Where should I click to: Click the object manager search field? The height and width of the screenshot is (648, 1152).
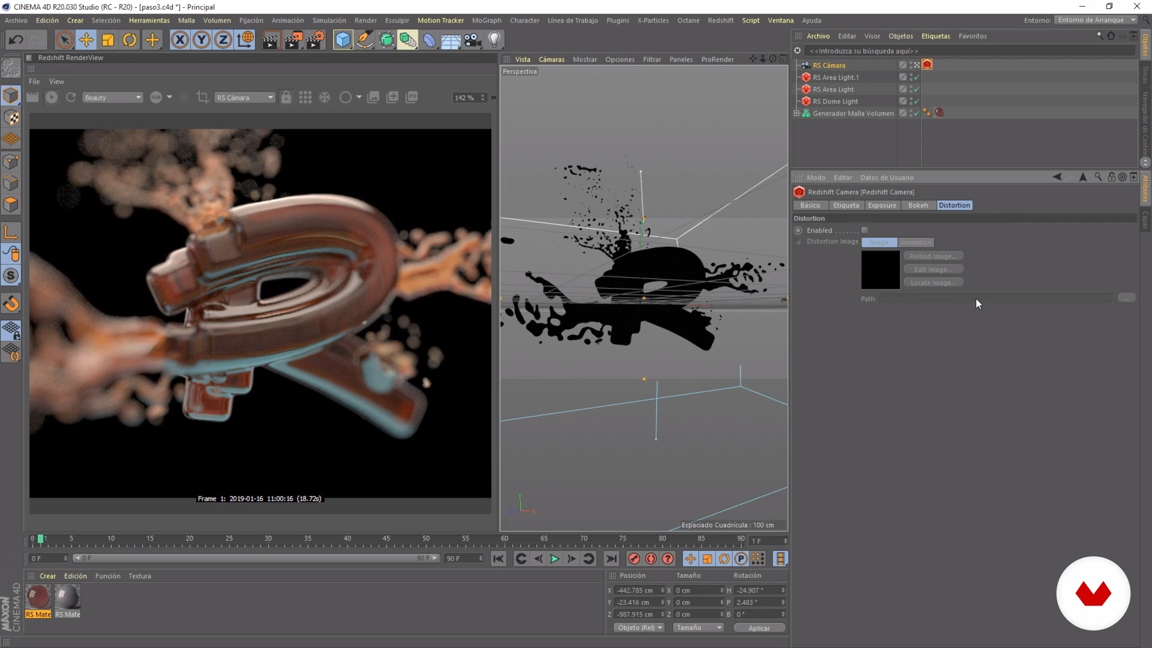point(969,51)
